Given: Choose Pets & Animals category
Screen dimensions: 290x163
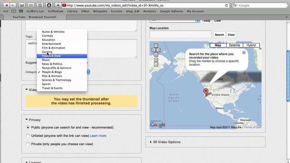Looking at the screenshot, I should pos(62,76).
